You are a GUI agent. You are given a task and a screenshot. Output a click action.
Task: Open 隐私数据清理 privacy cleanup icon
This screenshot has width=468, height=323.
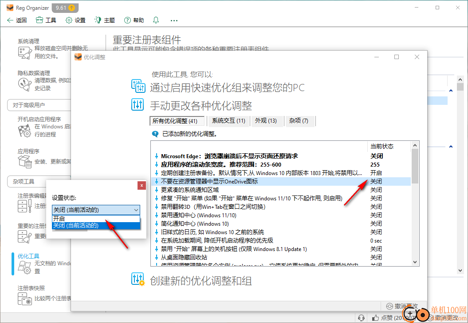pyautogui.click(x=25, y=84)
